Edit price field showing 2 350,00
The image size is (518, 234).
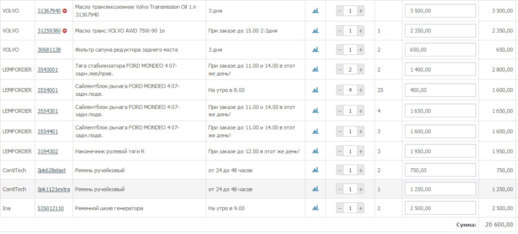coord(440,31)
